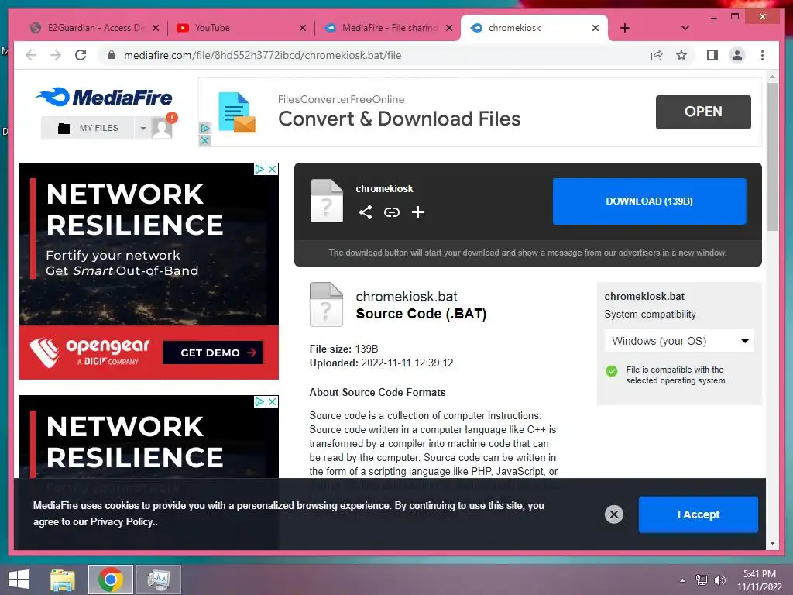The width and height of the screenshot is (793, 595).
Task: Open File Explorer from taskbar
Action: click(x=63, y=580)
